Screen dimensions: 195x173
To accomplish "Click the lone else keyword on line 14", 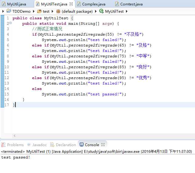I will coord(37,89).
